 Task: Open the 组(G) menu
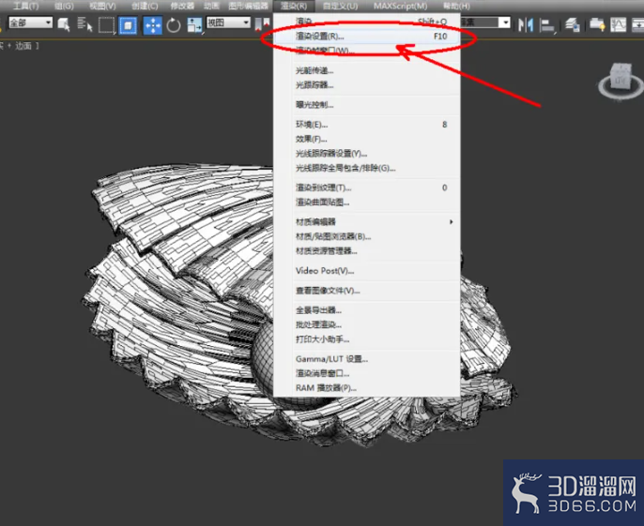[64, 7]
